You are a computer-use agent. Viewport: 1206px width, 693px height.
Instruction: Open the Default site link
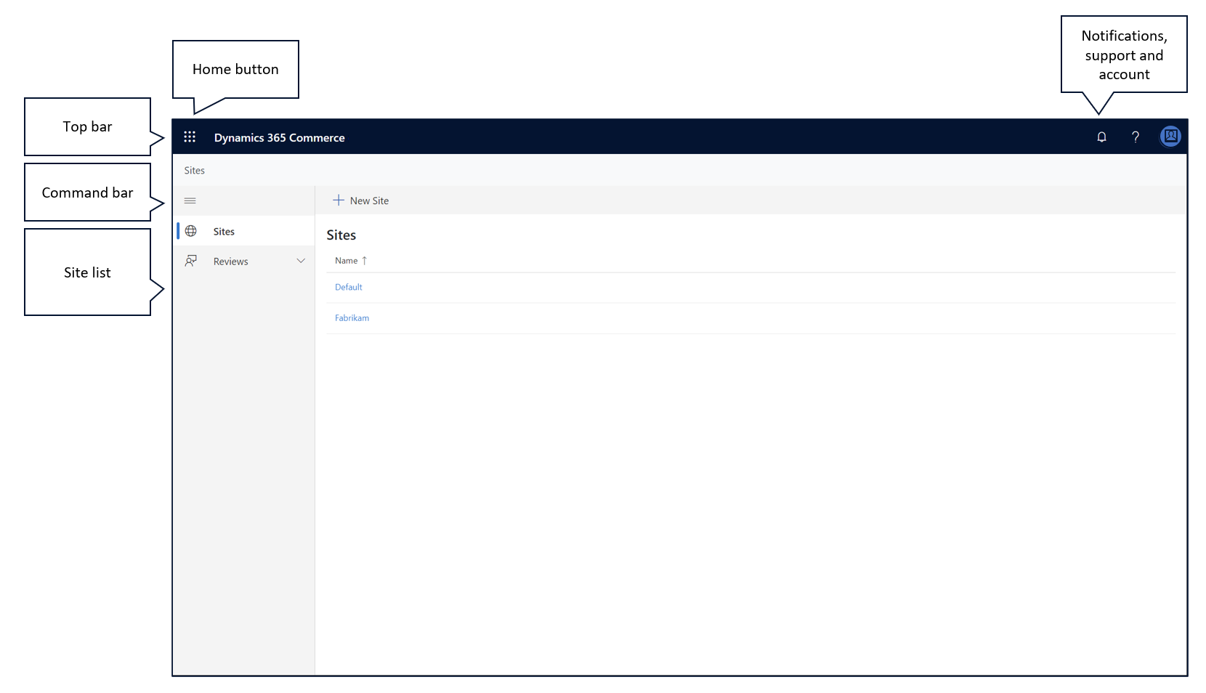coord(348,287)
